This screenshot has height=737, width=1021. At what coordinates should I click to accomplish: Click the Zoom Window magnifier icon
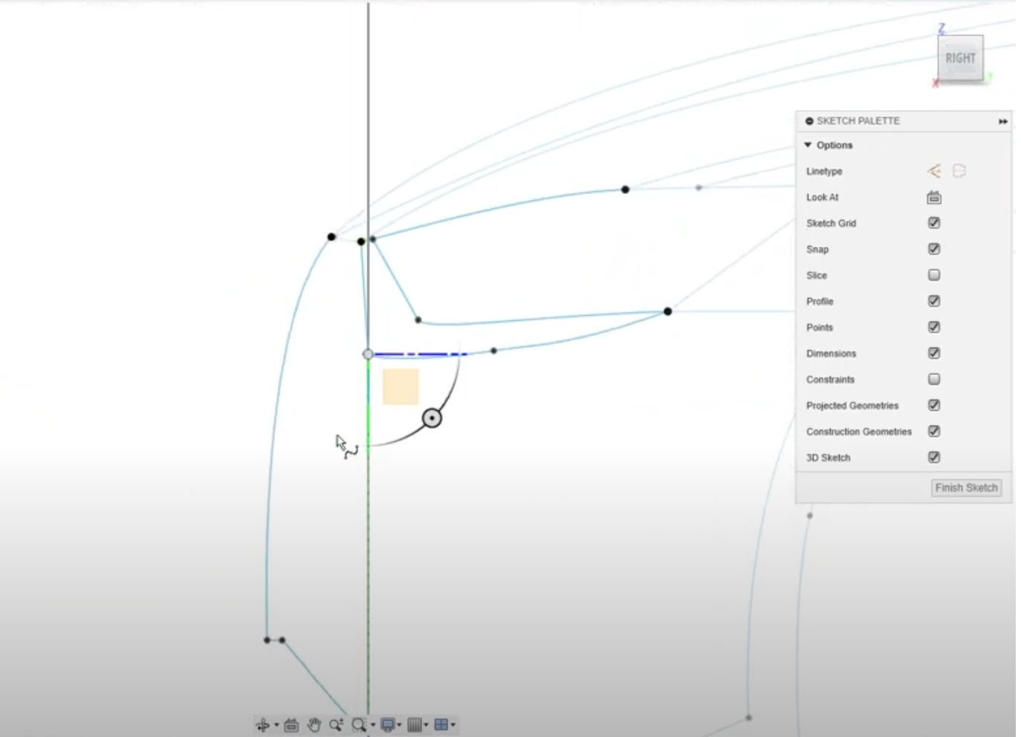(x=359, y=725)
